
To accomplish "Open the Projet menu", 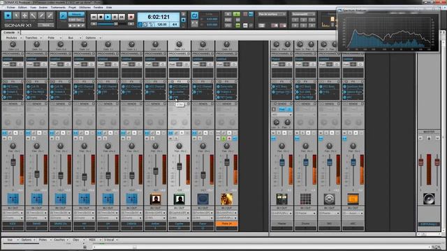I will click(x=73, y=8).
